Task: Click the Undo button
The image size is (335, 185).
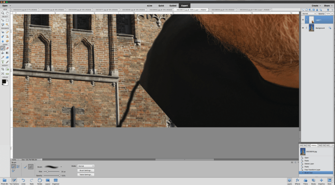Action: pos(23,181)
